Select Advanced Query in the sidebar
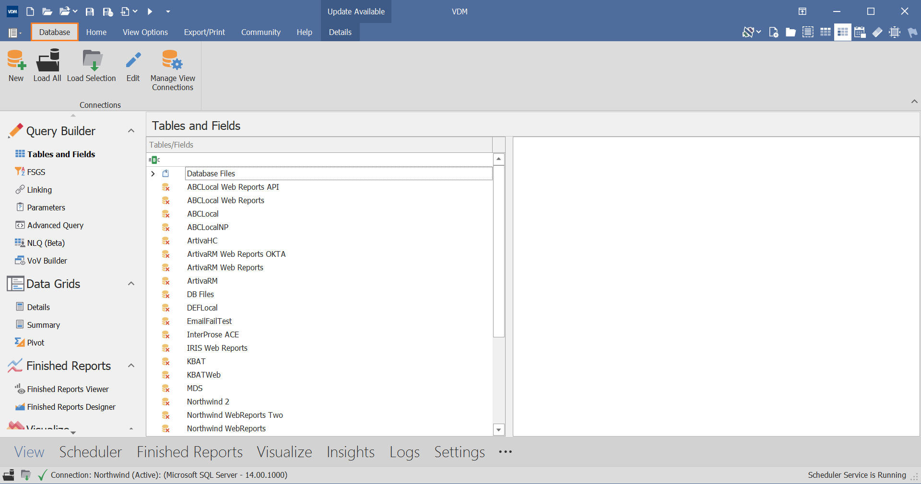 [55, 225]
